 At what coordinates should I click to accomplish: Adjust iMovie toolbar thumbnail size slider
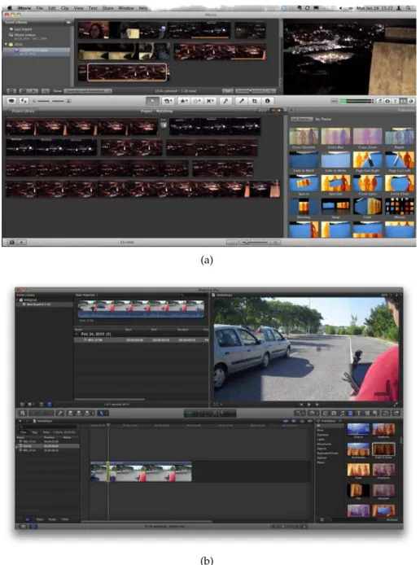click(50, 101)
